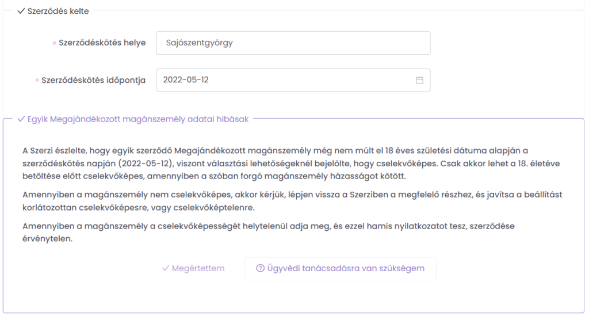Request help via Ügyvédi tanácsadásra van szükségem

(x=340, y=268)
